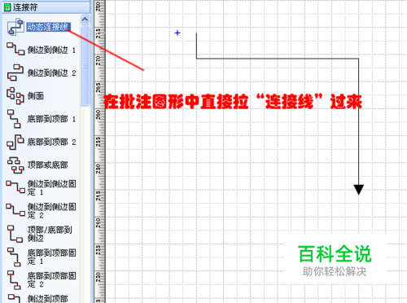Select the highlighted 动态连接线 label

49,27
